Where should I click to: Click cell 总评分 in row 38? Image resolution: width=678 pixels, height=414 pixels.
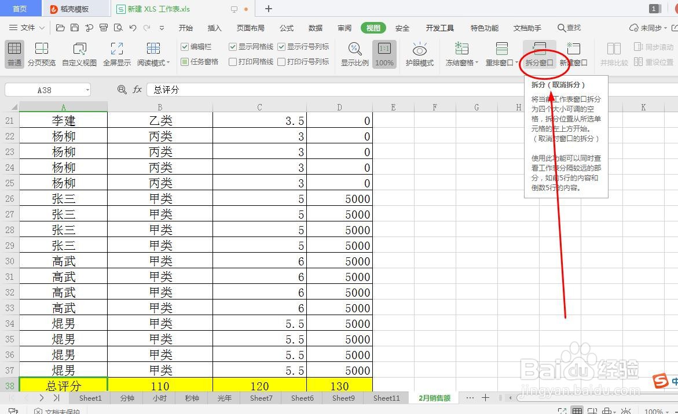[x=63, y=386]
